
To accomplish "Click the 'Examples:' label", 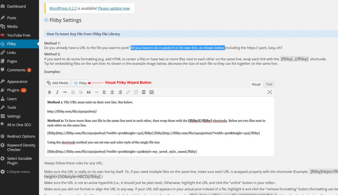I will coord(52,72).
